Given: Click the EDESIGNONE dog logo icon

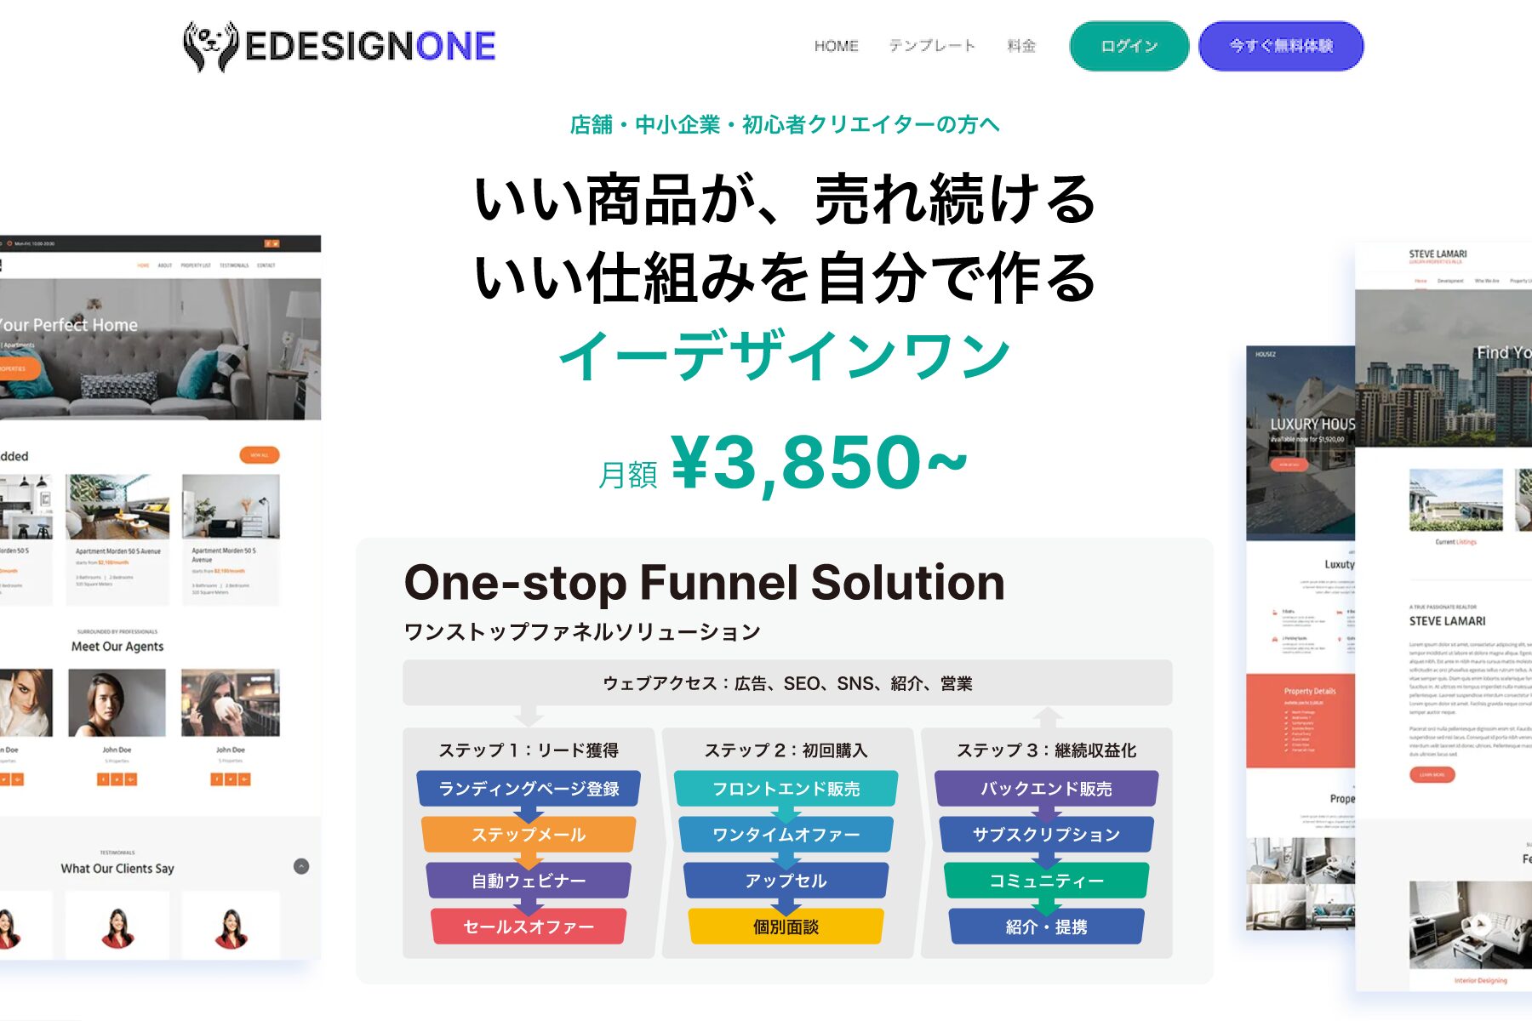Looking at the screenshot, I should click(x=210, y=46).
